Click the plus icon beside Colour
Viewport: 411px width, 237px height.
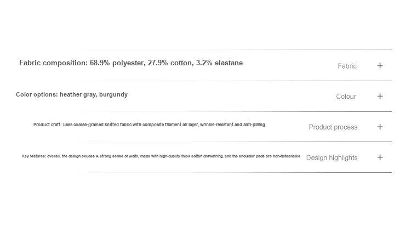point(380,96)
